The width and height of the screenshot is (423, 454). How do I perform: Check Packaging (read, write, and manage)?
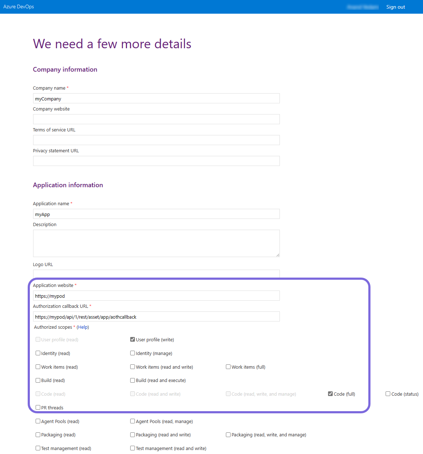[228, 435]
